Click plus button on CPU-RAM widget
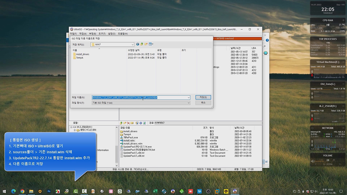This screenshot has height=195, width=347. 343,20
